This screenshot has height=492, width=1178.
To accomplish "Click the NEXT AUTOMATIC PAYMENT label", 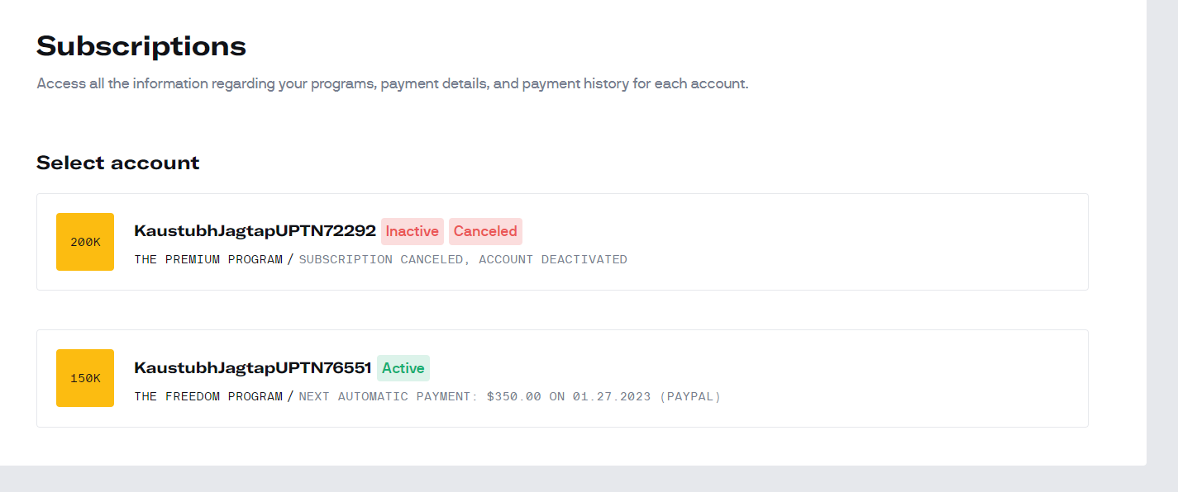I will [389, 396].
